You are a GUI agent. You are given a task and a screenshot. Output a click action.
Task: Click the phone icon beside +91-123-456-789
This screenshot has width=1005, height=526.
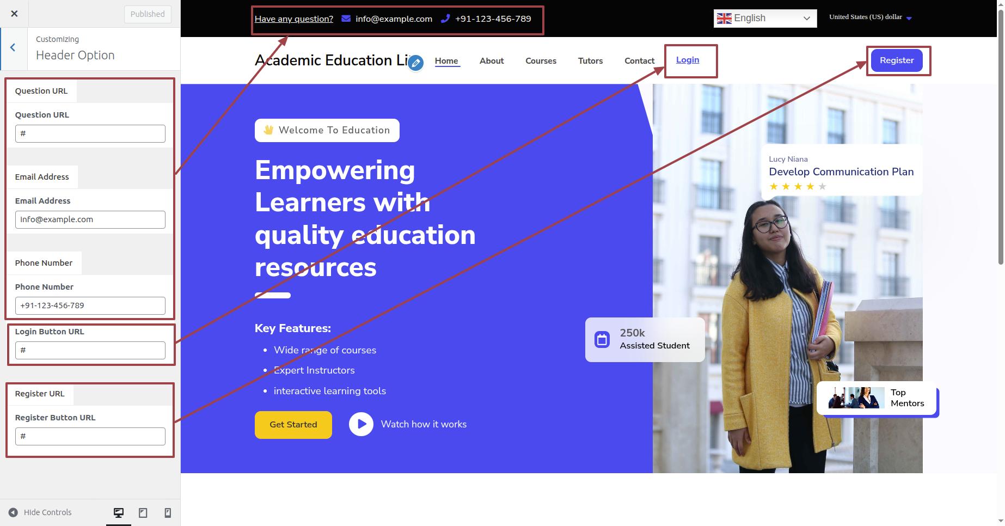445,19
